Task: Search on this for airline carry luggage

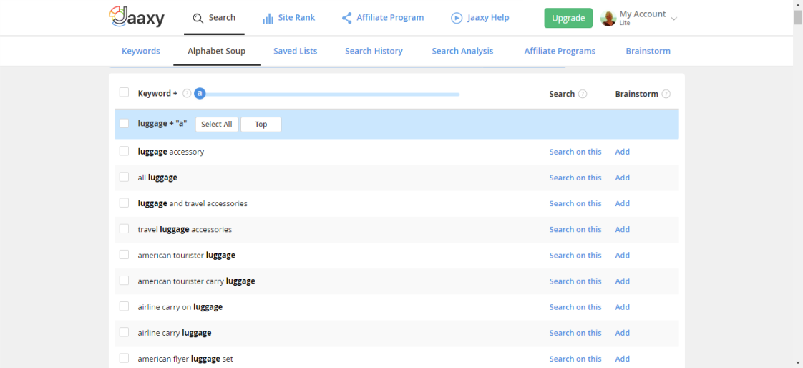Action: (575, 333)
